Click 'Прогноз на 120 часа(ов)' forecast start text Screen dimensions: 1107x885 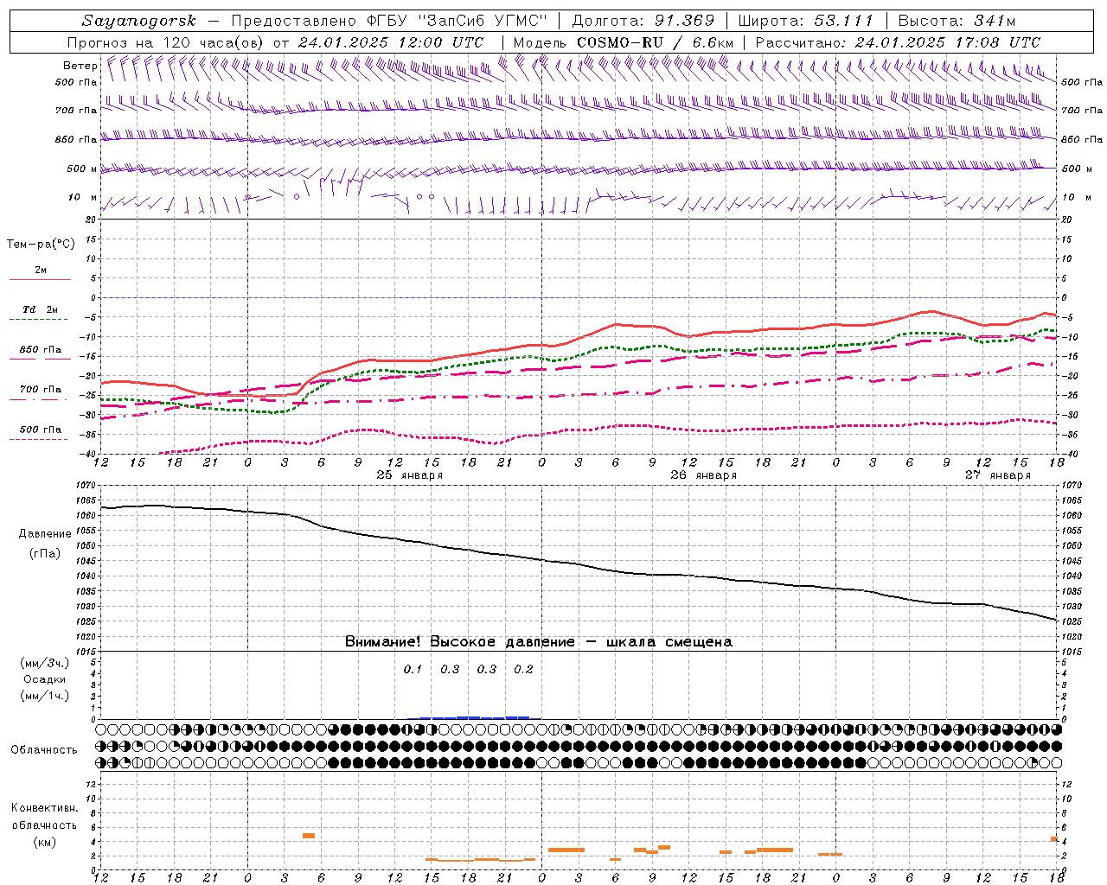[165, 42]
